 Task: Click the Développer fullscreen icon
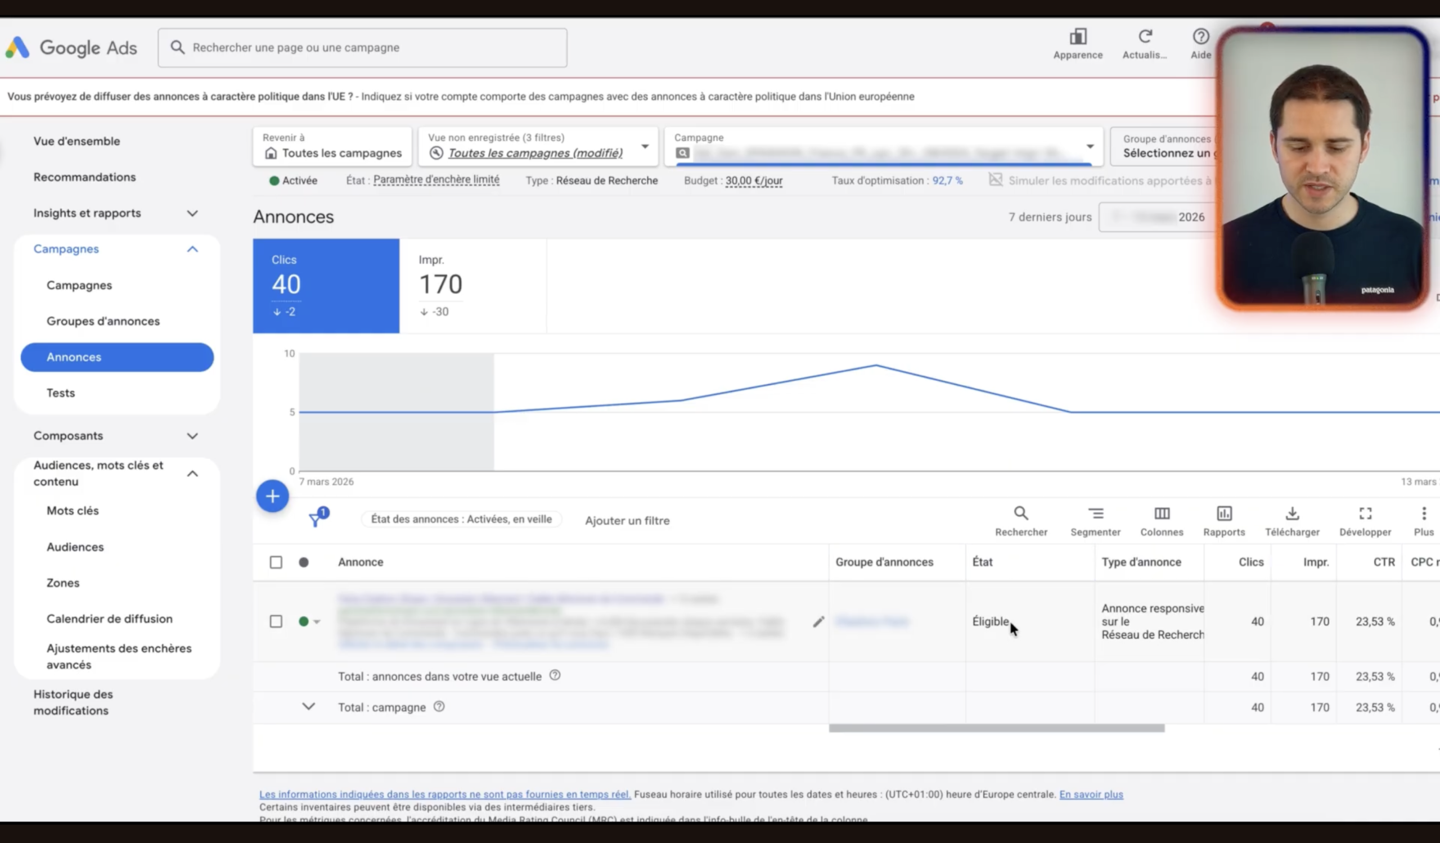tap(1365, 513)
